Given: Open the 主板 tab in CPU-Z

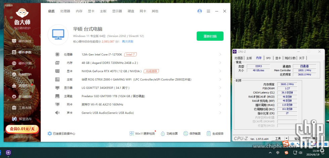Looking at the screenshot, I should tap(249, 58).
